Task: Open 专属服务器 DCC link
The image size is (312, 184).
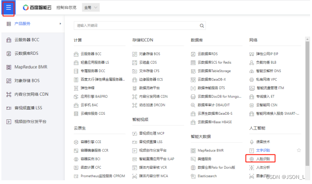Action: pyautogui.click(x=93, y=71)
